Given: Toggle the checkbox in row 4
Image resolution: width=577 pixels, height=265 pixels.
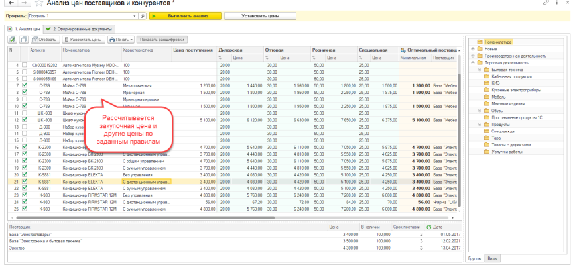Looking at the screenshot, I should click(x=25, y=66).
